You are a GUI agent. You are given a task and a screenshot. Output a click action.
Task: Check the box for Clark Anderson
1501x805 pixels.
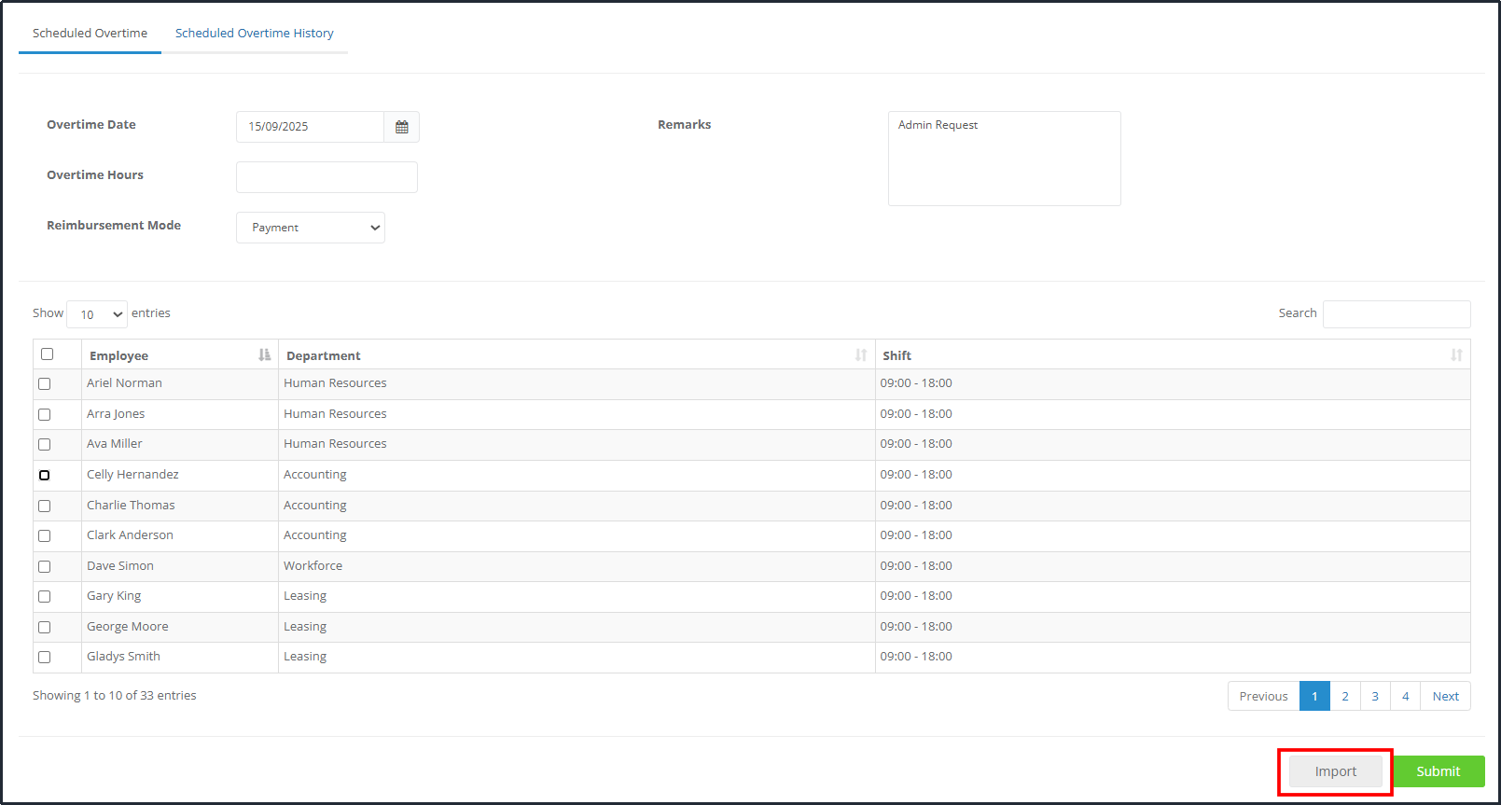coord(44,535)
